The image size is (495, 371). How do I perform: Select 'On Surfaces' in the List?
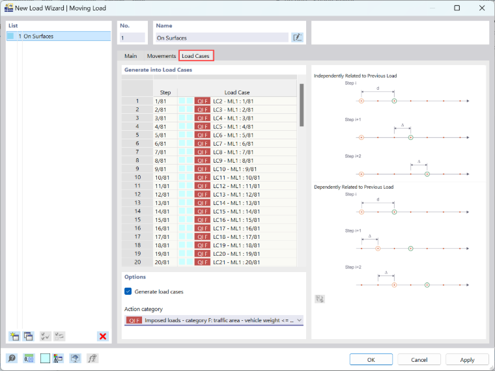pyautogui.click(x=59, y=36)
